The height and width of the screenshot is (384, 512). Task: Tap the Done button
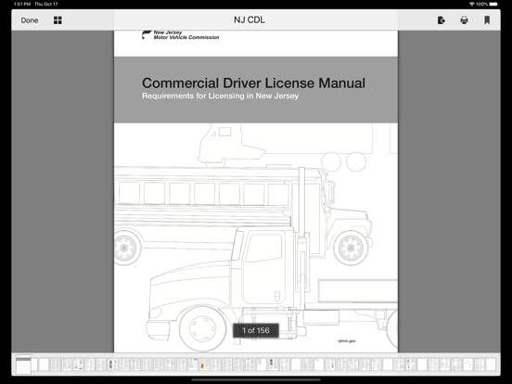tap(30, 20)
